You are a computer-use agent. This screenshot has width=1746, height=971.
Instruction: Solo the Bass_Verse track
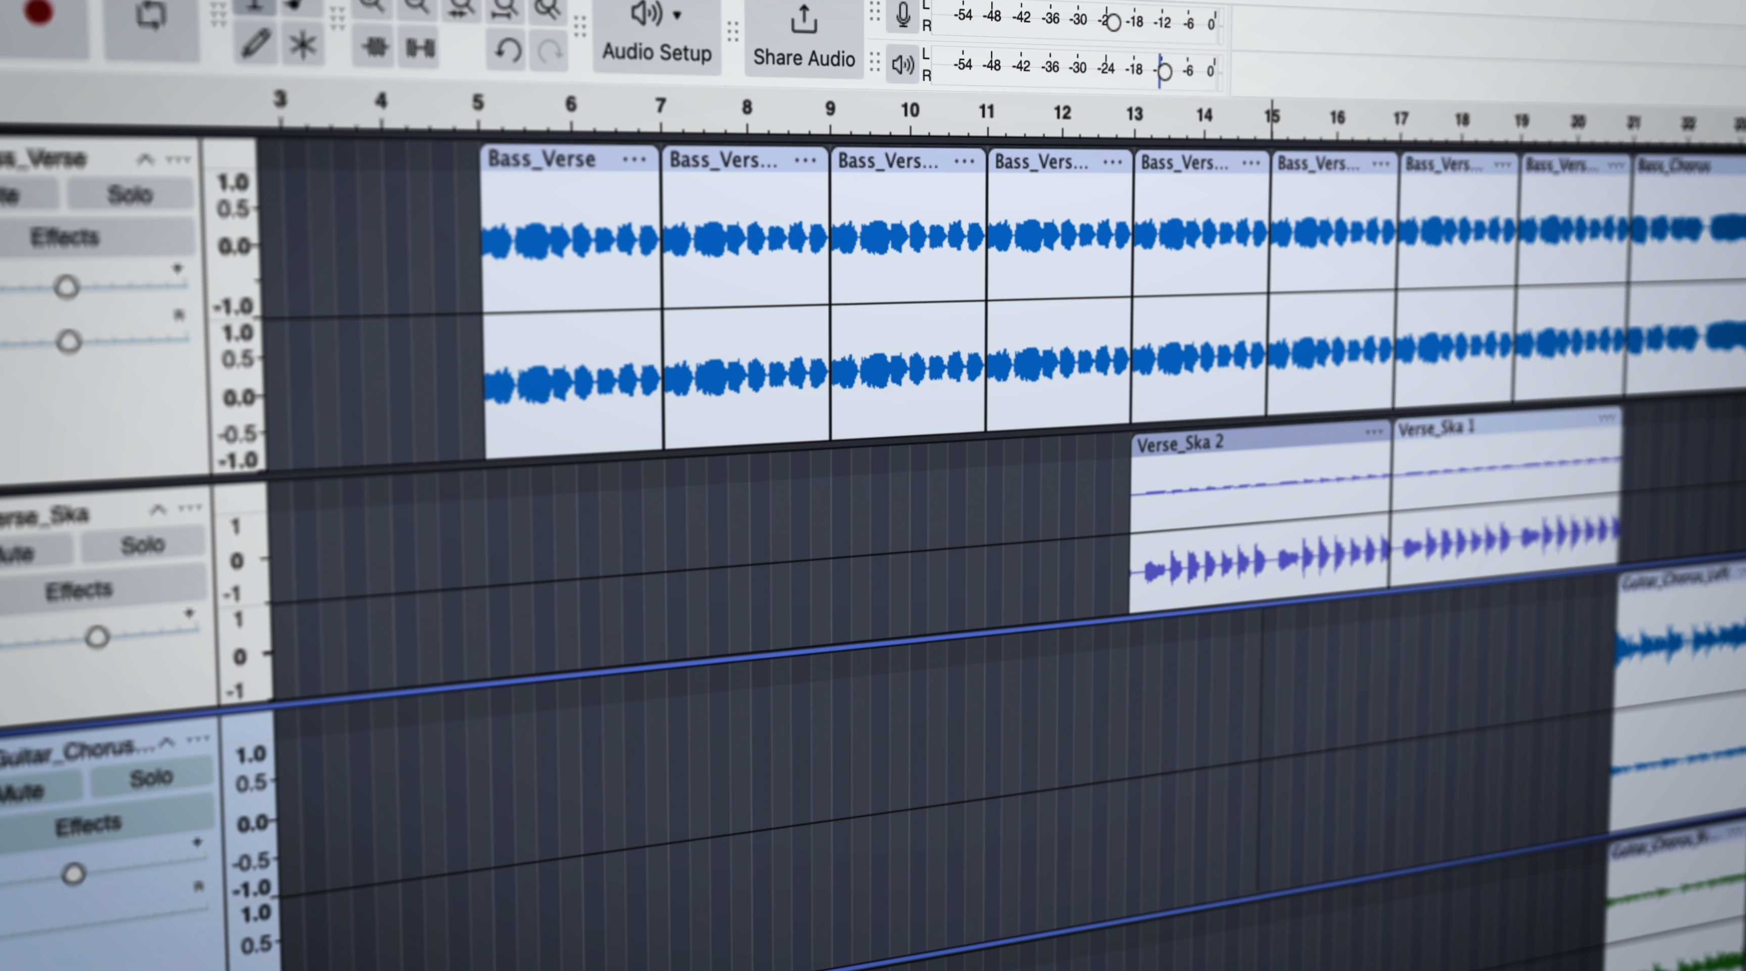point(130,195)
